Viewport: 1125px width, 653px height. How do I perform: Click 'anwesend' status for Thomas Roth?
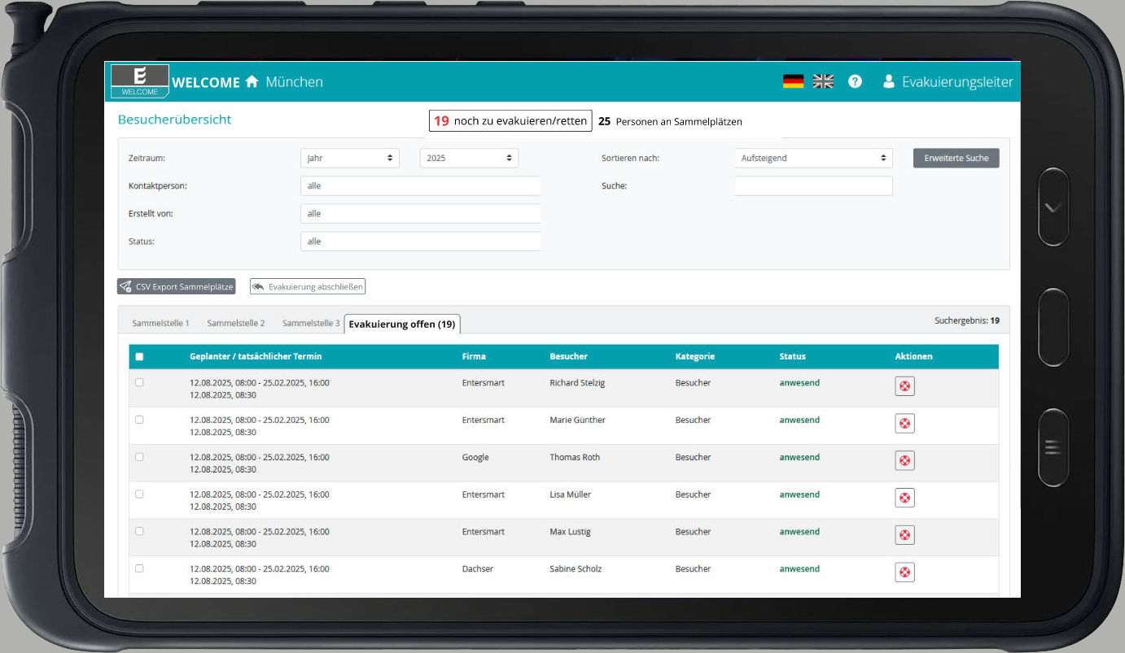[x=799, y=457]
